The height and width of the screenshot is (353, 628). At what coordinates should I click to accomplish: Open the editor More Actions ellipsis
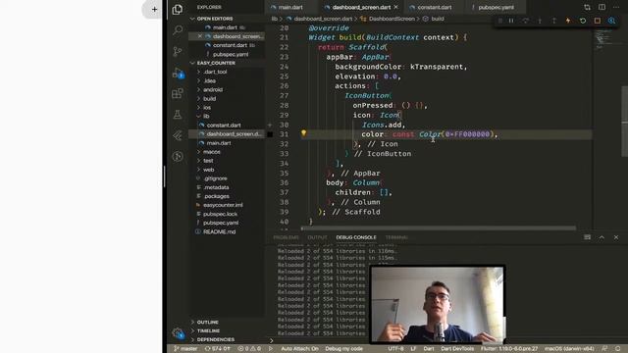pos(616,7)
